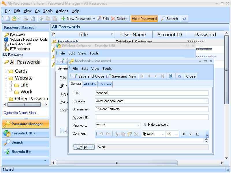Collapse the Website folder tree node

click(6, 78)
